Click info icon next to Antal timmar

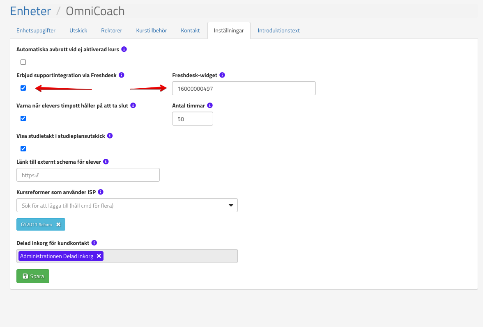tap(209, 105)
